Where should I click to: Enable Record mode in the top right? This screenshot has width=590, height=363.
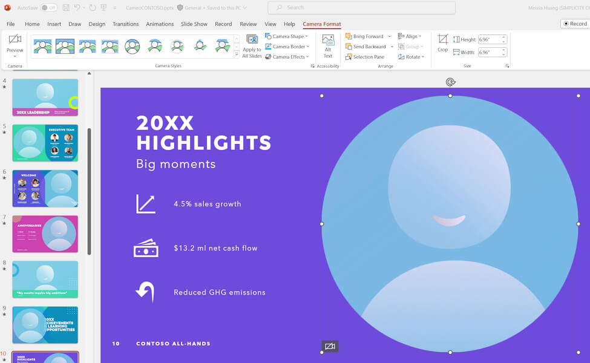(x=574, y=23)
